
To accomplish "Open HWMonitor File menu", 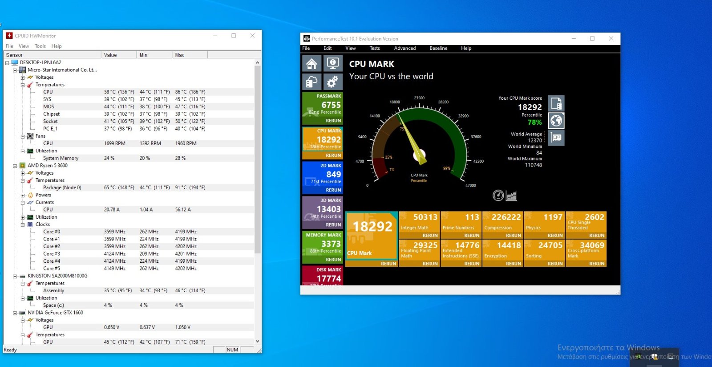I will pos(9,46).
